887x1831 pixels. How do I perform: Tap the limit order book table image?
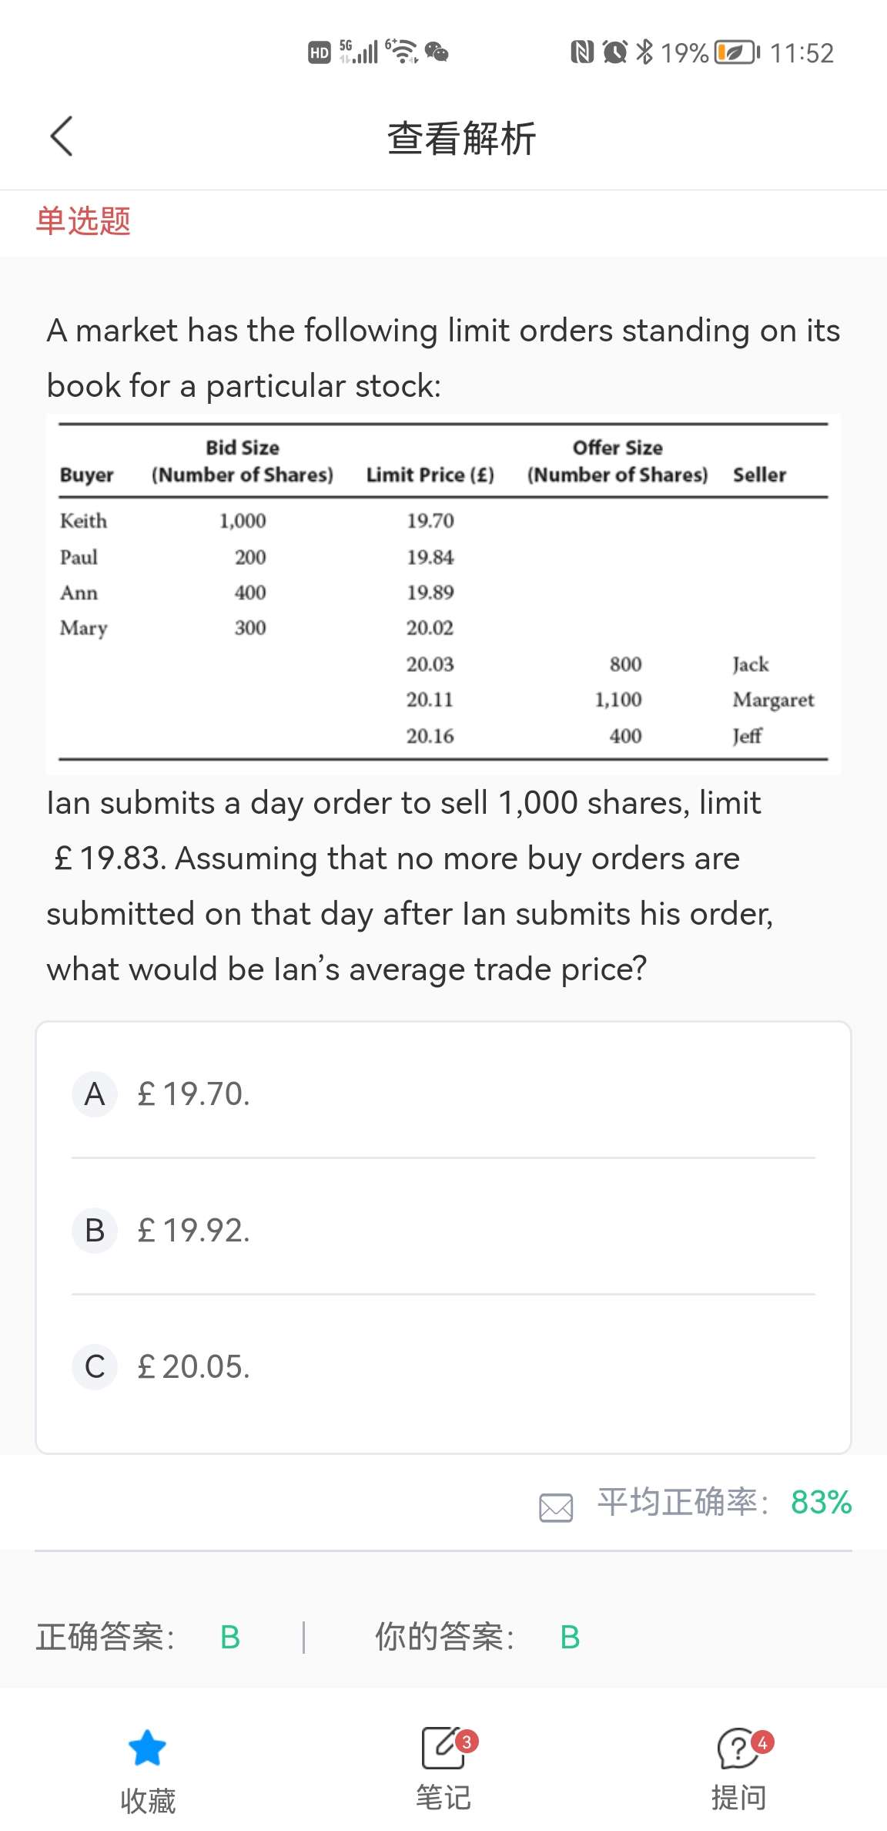point(443,593)
